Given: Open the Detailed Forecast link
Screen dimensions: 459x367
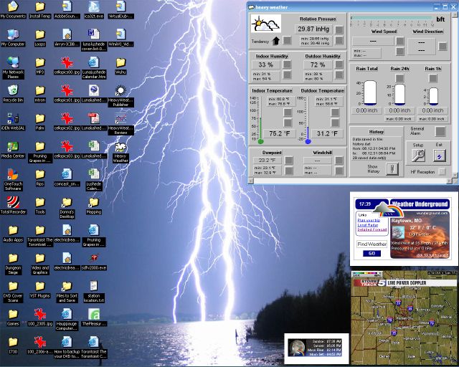Looking at the screenshot, I should pos(372,230).
